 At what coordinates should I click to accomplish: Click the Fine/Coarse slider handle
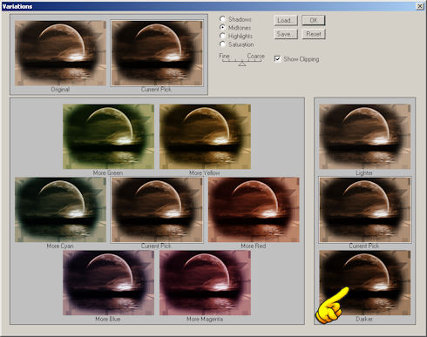(242, 64)
